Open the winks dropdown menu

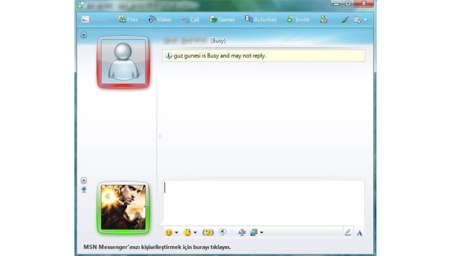click(195, 232)
